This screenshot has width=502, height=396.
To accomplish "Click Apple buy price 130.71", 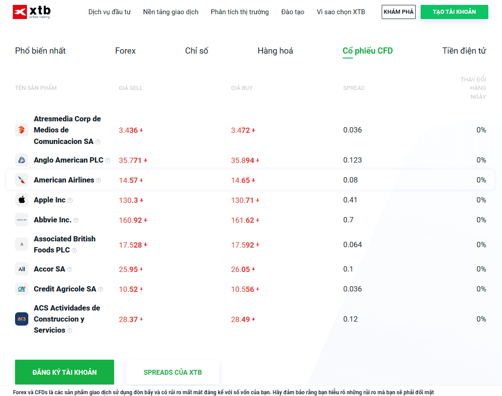I will [x=242, y=200].
